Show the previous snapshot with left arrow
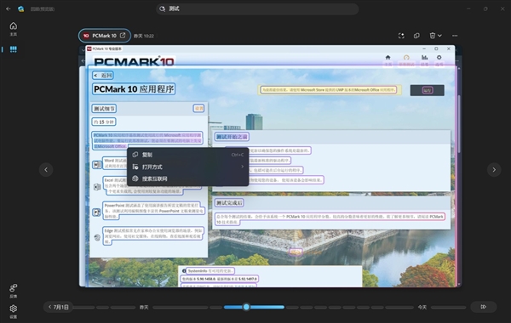Screen dimensions: 511x323 [x=46, y=170]
